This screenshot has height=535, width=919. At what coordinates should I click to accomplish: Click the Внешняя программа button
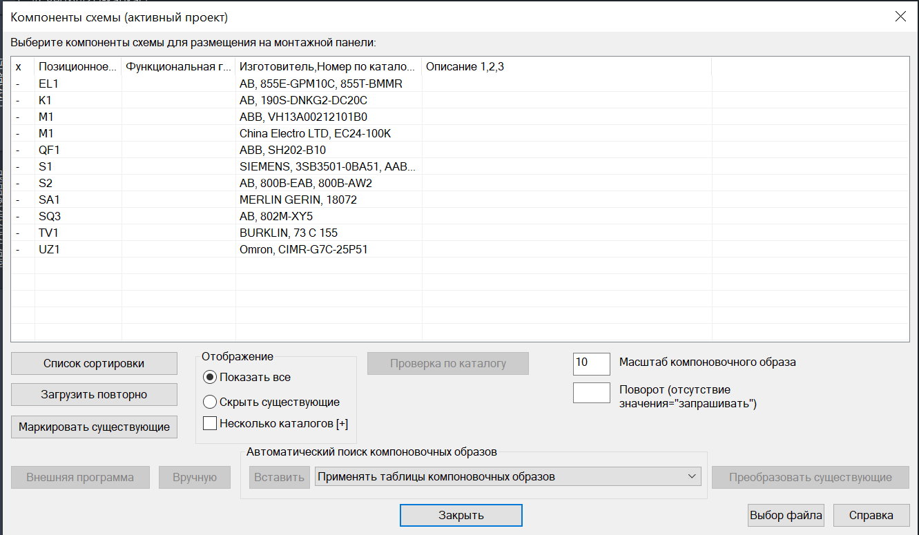[x=80, y=477]
